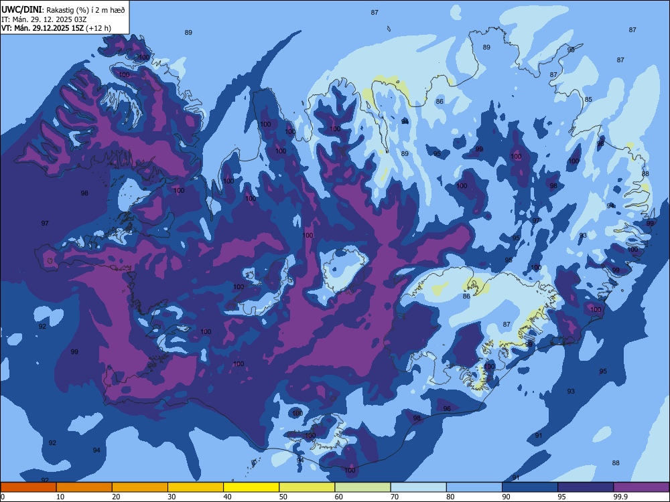Screen dimensions: 670x502
Task: Click the map humidity value '96'
Action: pyautogui.click(x=447, y=408)
